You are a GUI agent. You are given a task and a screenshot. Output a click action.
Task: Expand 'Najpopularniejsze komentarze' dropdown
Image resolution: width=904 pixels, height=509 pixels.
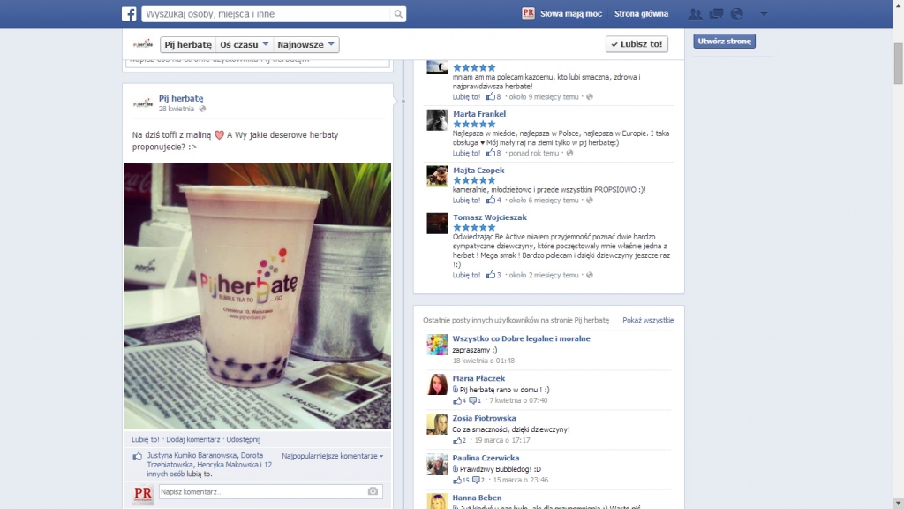point(333,456)
